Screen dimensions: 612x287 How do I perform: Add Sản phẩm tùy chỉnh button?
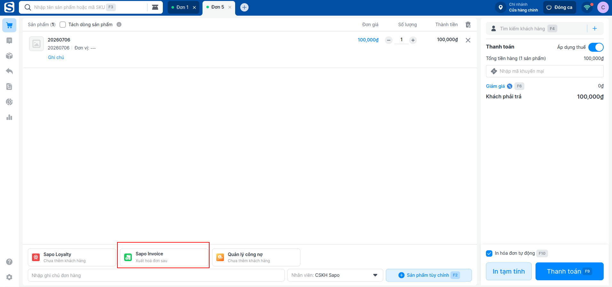click(x=429, y=275)
